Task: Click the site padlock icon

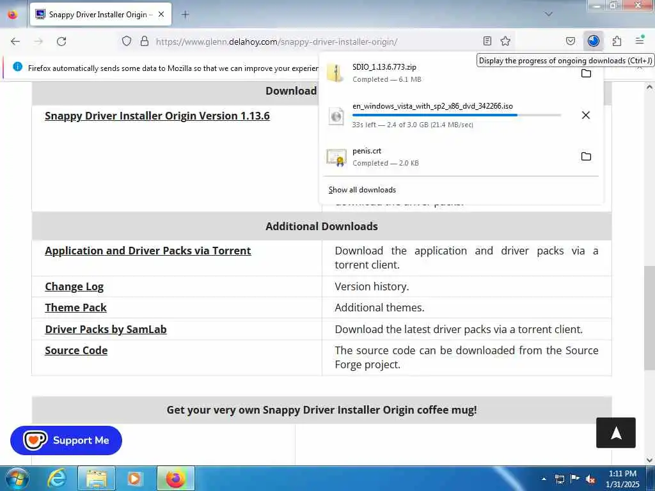Action: pyautogui.click(x=145, y=41)
